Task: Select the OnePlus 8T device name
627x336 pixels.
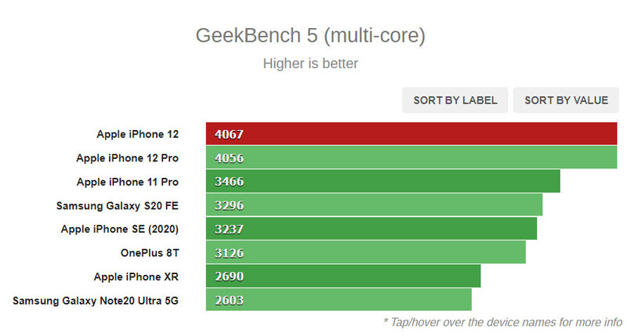Action: click(150, 253)
